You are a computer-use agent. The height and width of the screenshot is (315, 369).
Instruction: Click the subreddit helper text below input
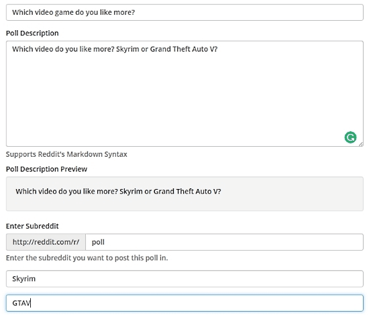click(87, 258)
